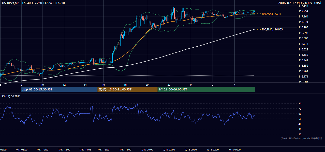Click hour label 12 under price chart
The image size is (325, 152).
tap(64, 85)
